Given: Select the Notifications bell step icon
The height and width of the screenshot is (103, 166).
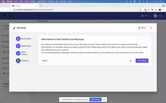Looking at the screenshot, I should point(18,46).
